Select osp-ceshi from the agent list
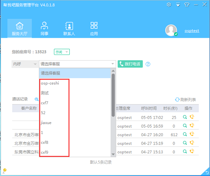 (50, 83)
